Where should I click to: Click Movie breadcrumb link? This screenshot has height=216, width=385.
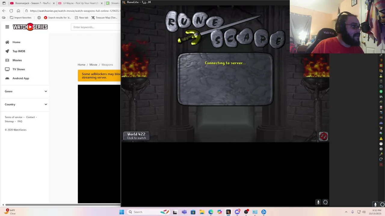point(93,65)
